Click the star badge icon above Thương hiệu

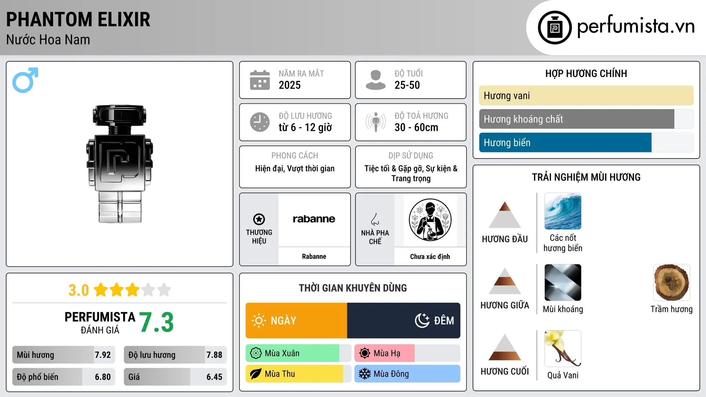pos(259,219)
